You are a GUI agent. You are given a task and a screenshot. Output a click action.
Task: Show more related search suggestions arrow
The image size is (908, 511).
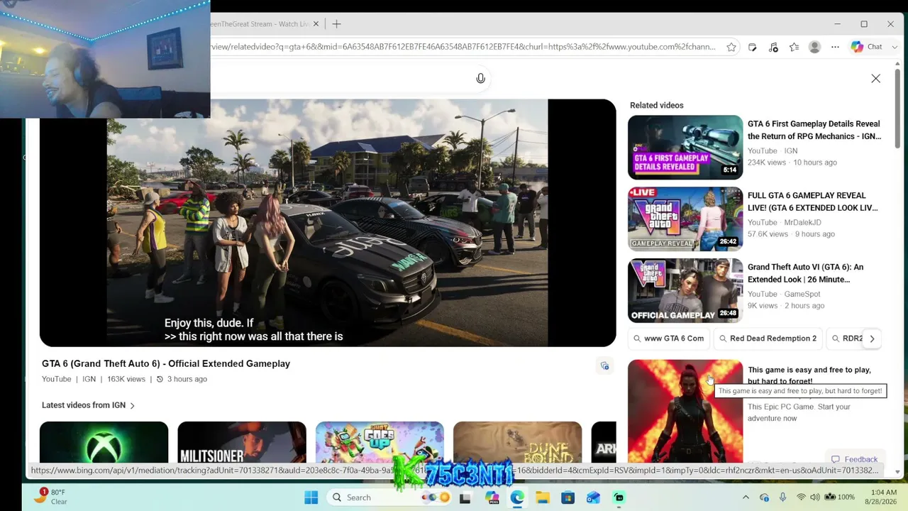point(872,339)
